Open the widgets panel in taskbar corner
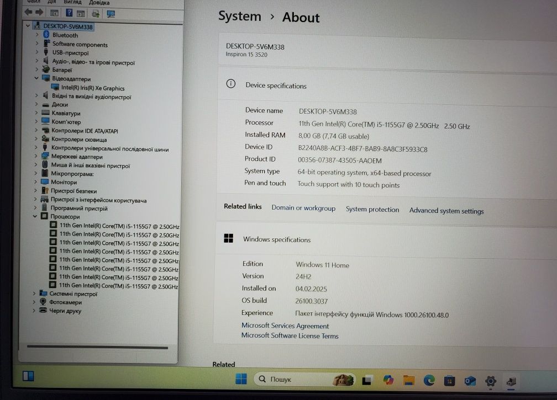Viewport: 557px width, 400px height. pyautogui.click(x=28, y=376)
